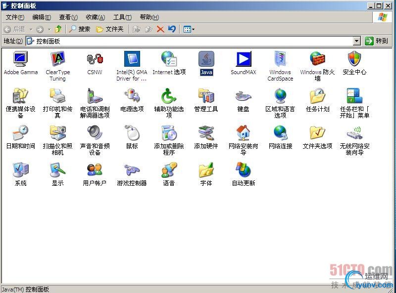The image size is (396, 293).
Task: Open Windows 防火墙 icon
Action: 317,59
